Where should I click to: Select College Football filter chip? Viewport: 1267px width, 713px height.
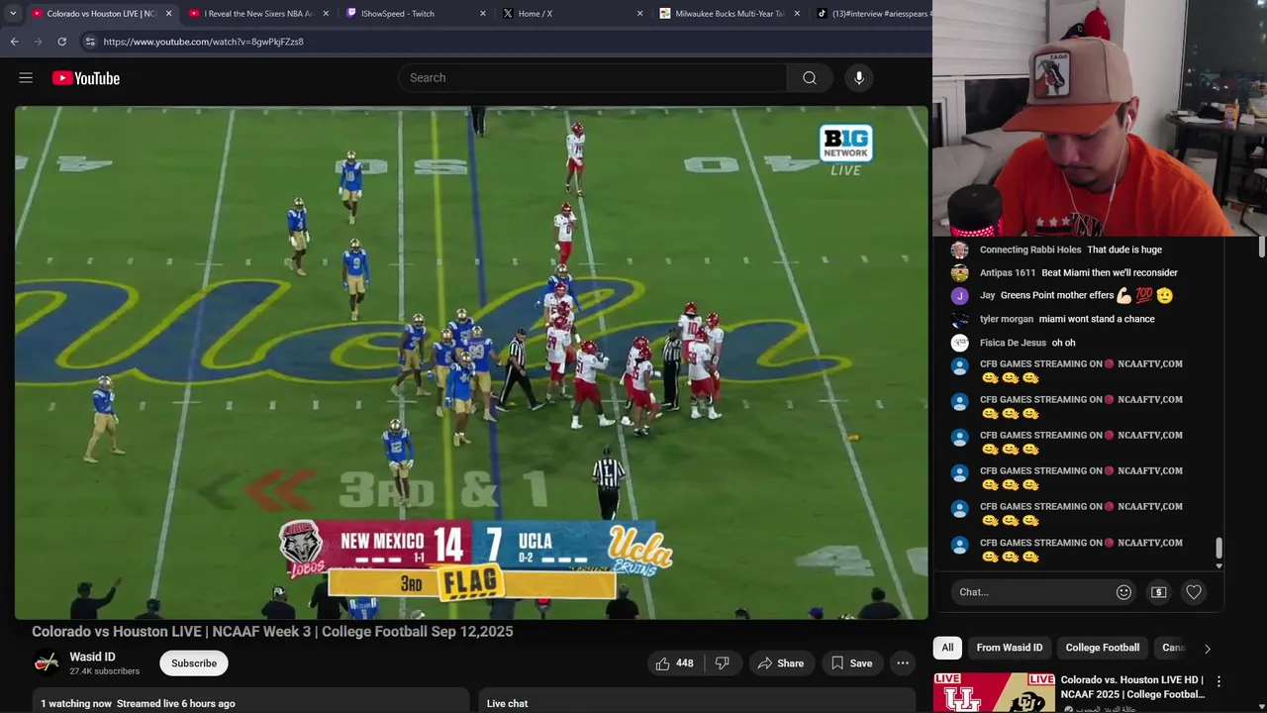1103,648
